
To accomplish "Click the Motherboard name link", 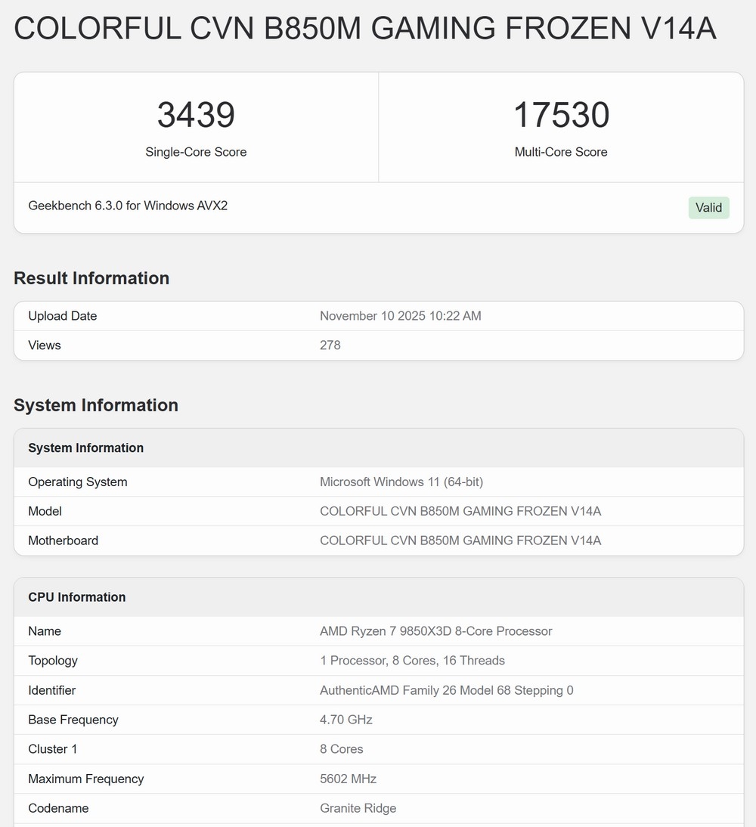I will tap(460, 540).
